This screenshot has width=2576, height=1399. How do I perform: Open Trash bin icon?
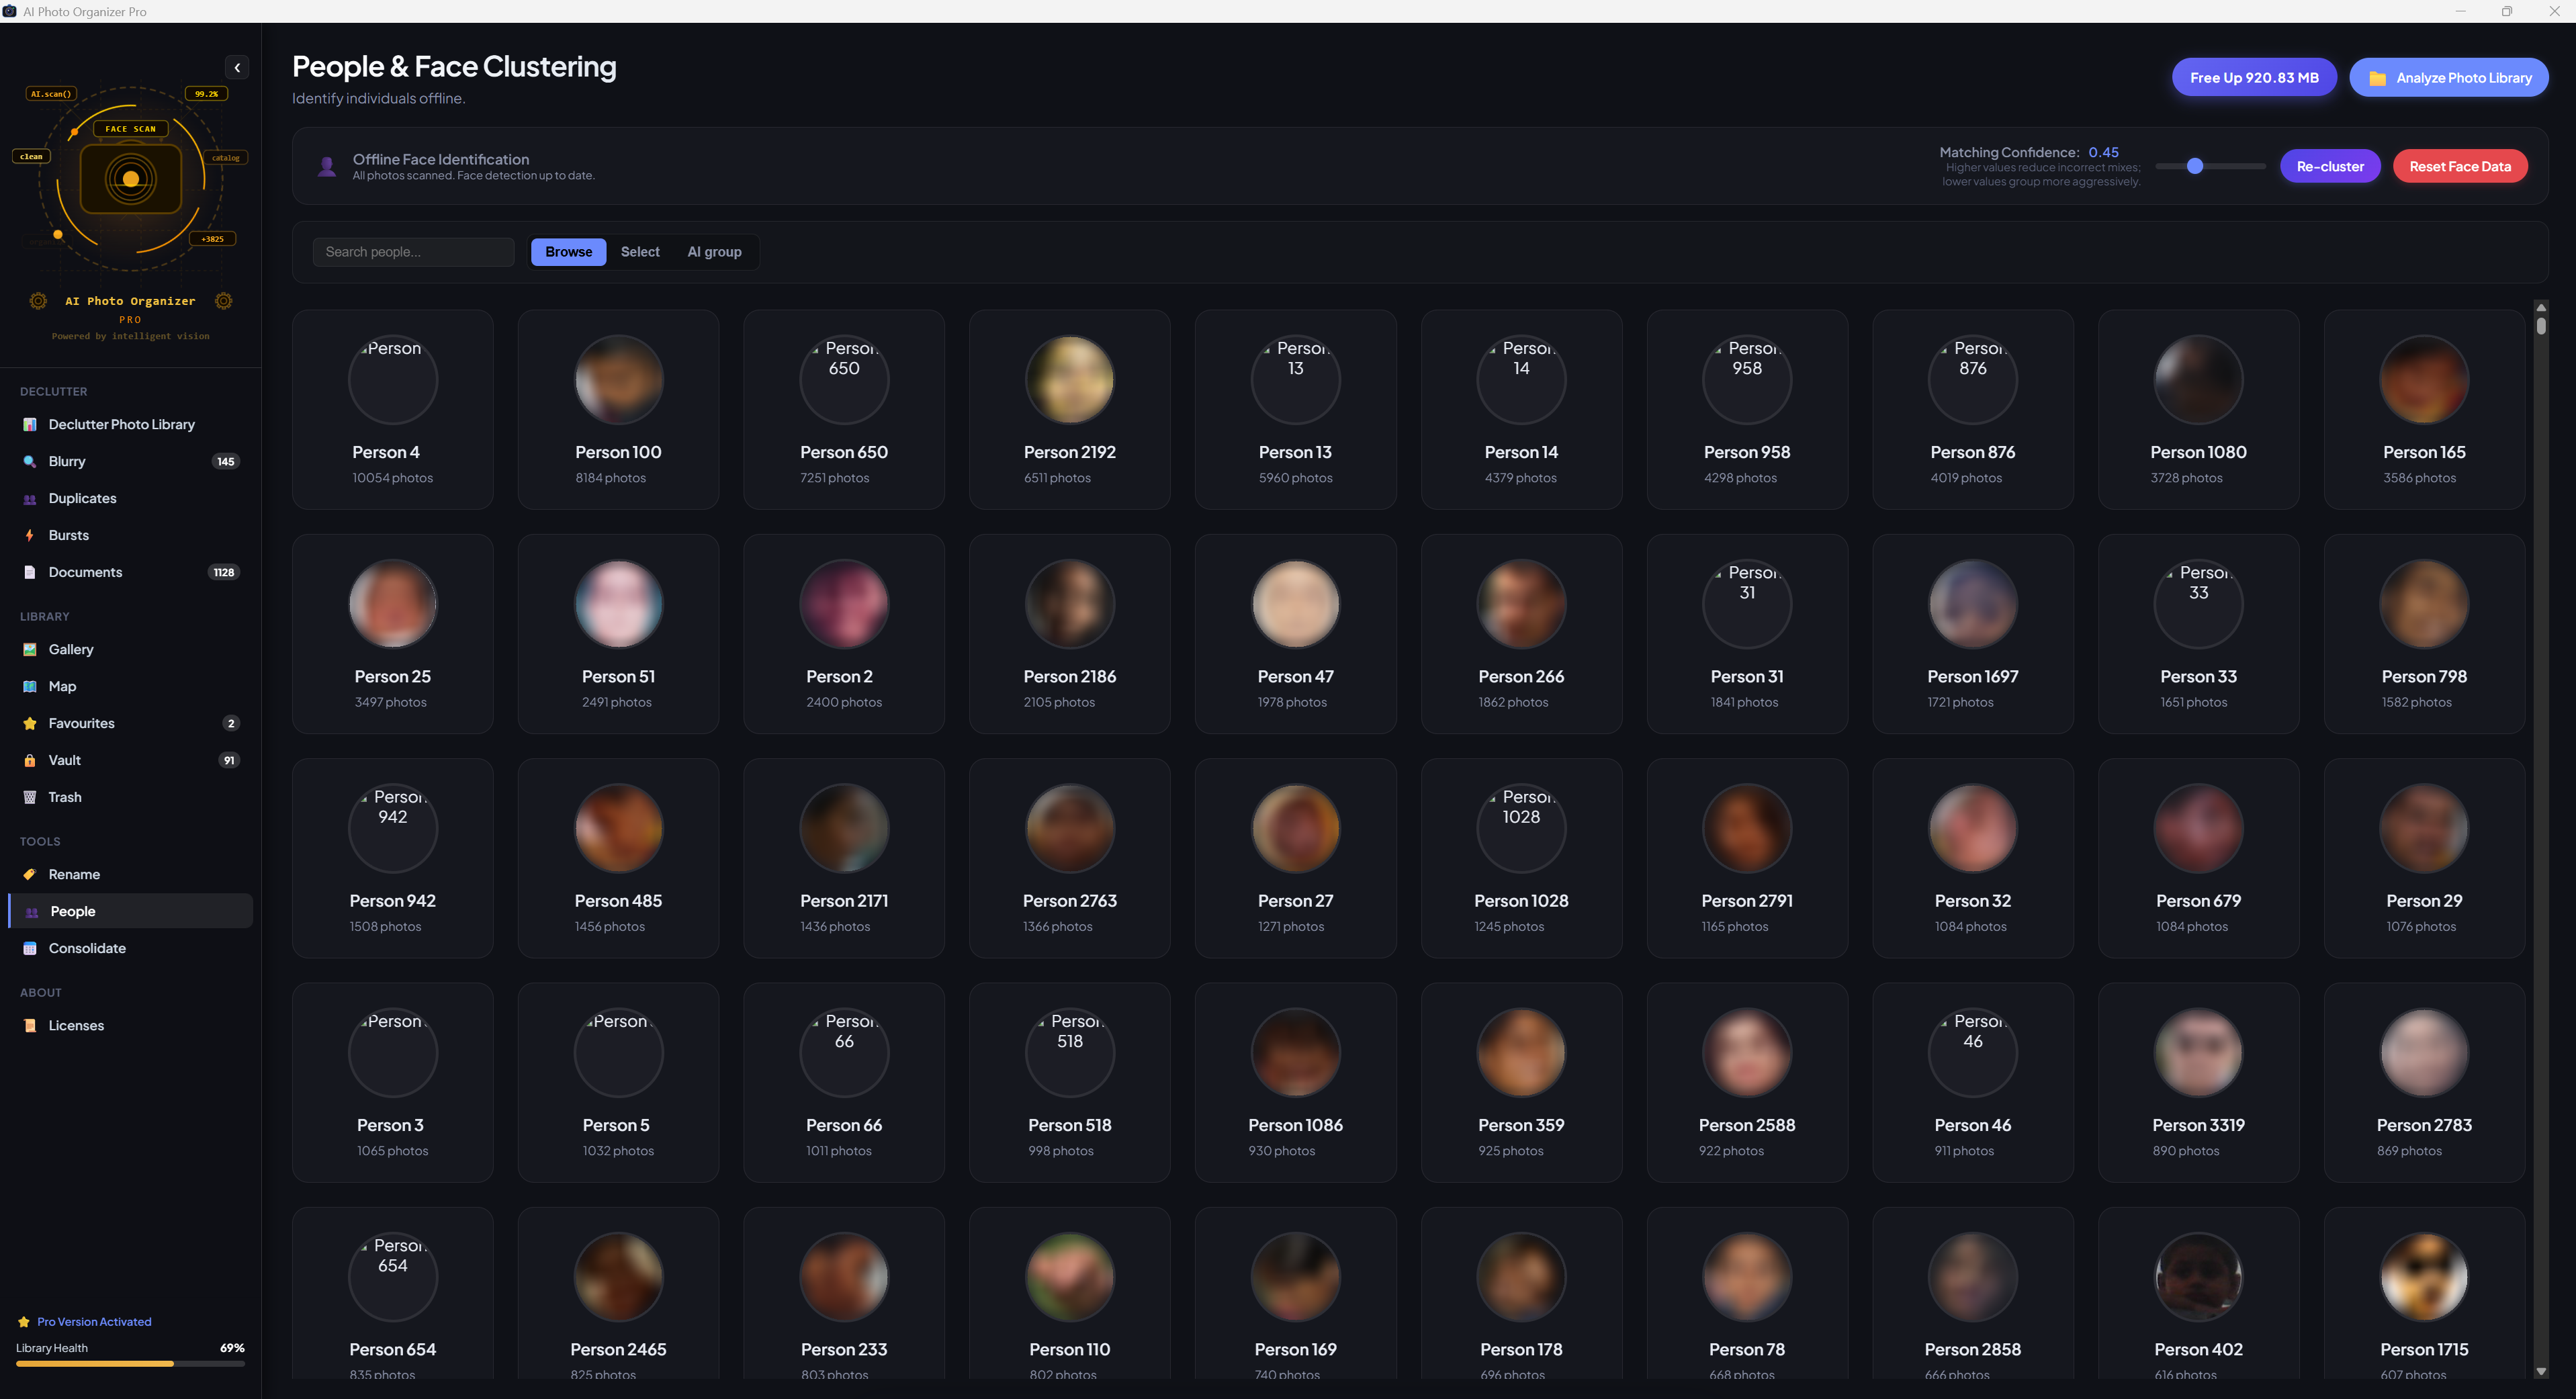click(30, 797)
